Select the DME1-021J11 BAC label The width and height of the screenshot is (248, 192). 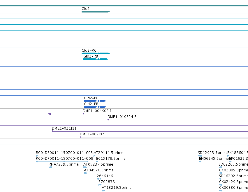64,128
